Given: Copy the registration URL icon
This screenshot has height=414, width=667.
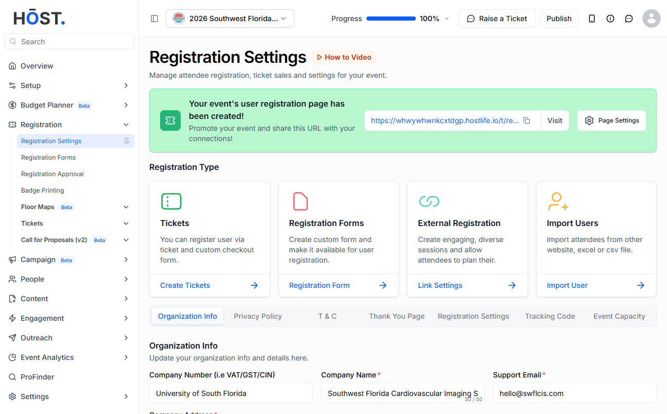Looking at the screenshot, I should pyautogui.click(x=526, y=120).
